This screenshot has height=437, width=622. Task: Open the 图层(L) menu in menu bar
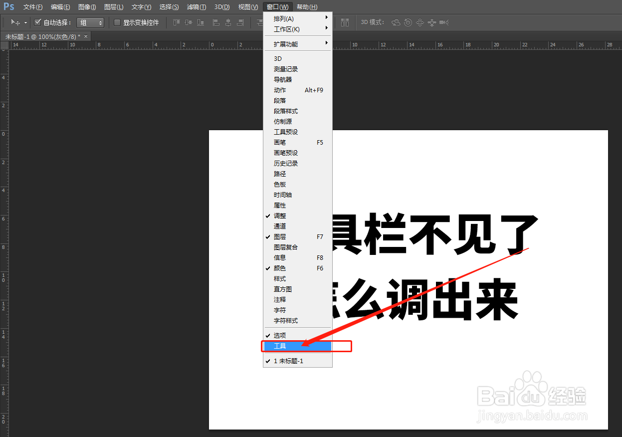[x=114, y=7]
